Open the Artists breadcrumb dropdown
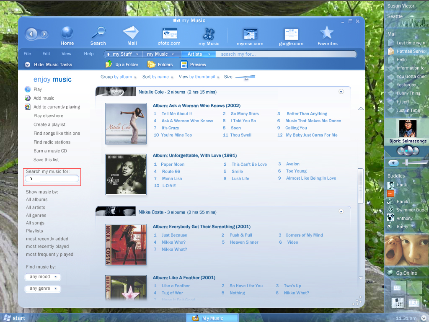The height and width of the screenshot is (322, 429). (209, 54)
